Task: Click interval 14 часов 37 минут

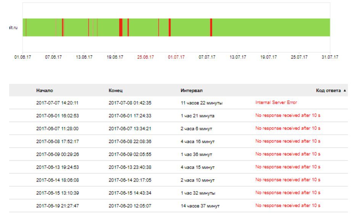Action: coord(200,206)
